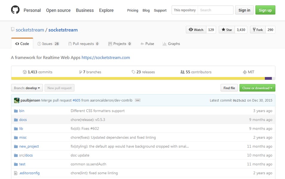Open the Branch: develop dropdown
Image resolution: width=285 pixels, height=179 pixels.
pyautogui.click(x=27, y=88)
